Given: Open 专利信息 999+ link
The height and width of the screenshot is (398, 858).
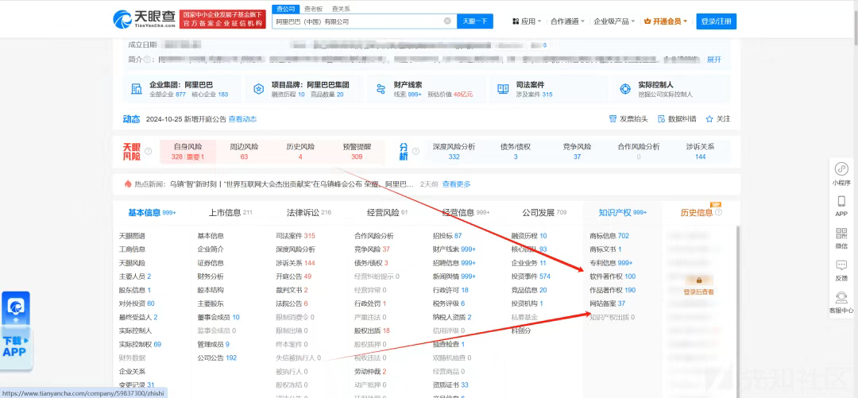Looking at the screenshot, I should pos(611,263).
